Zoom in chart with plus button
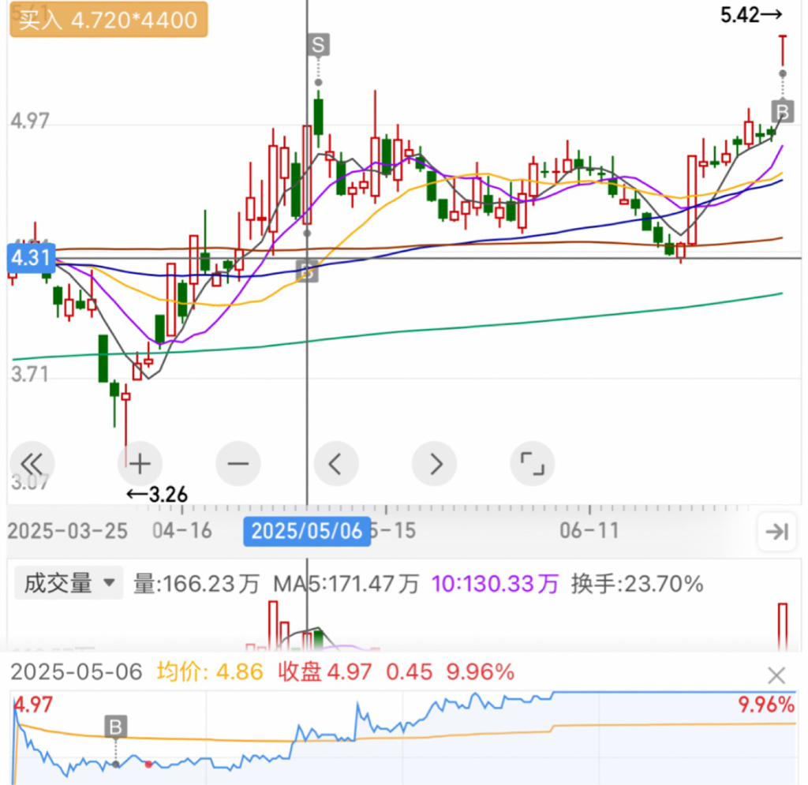The height and width of the screenshot is (785, 808). pyautogui.click(x=140, y=464)
